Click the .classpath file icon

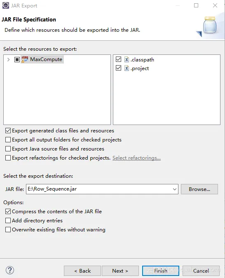[127, 59]
